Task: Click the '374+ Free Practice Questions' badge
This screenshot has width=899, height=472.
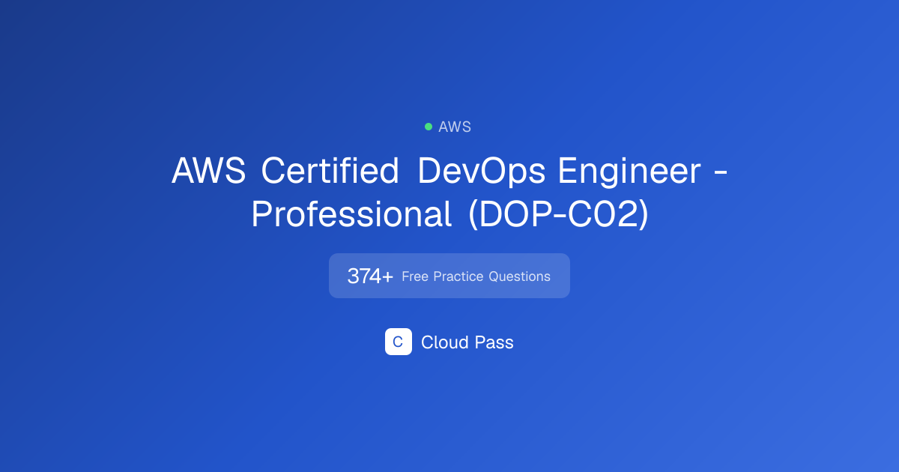Action: coord(449,276)
